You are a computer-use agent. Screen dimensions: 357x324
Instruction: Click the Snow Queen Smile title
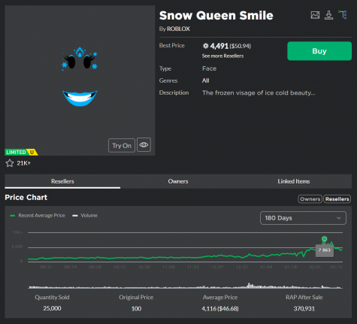(216, 16)
